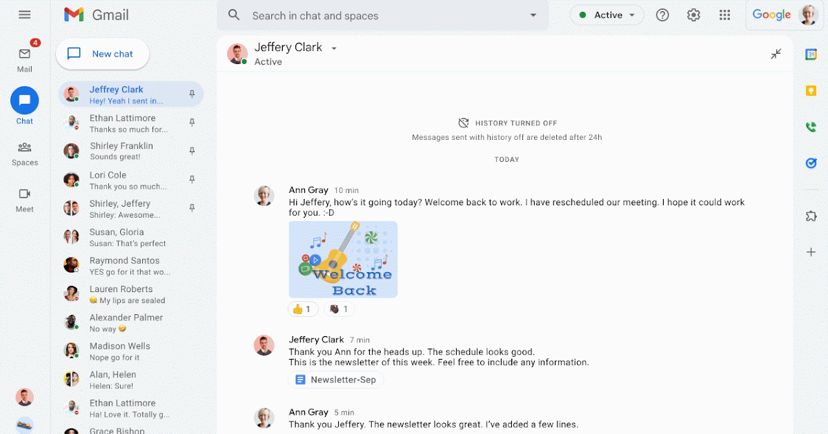Unpin the Jeffrey Clark conversation

pos(192,93)
